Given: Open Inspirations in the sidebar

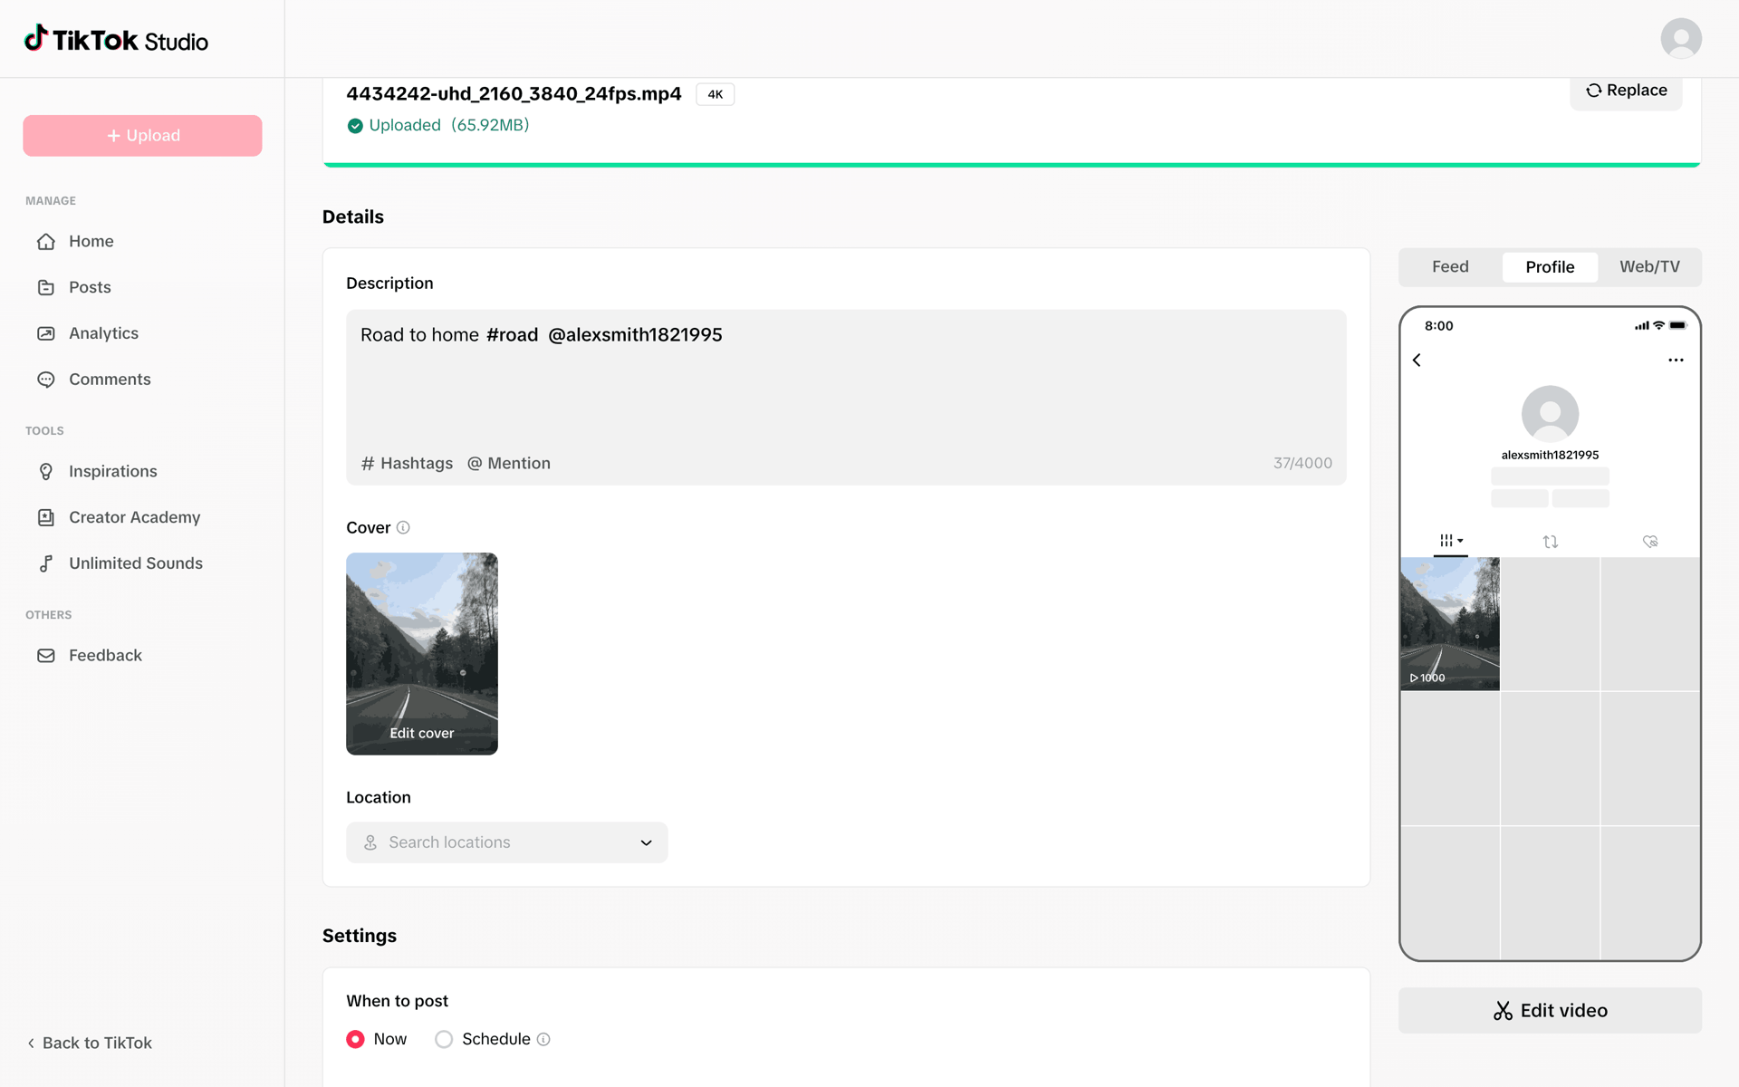Looking at the screenshot, I should coord(142,472).
